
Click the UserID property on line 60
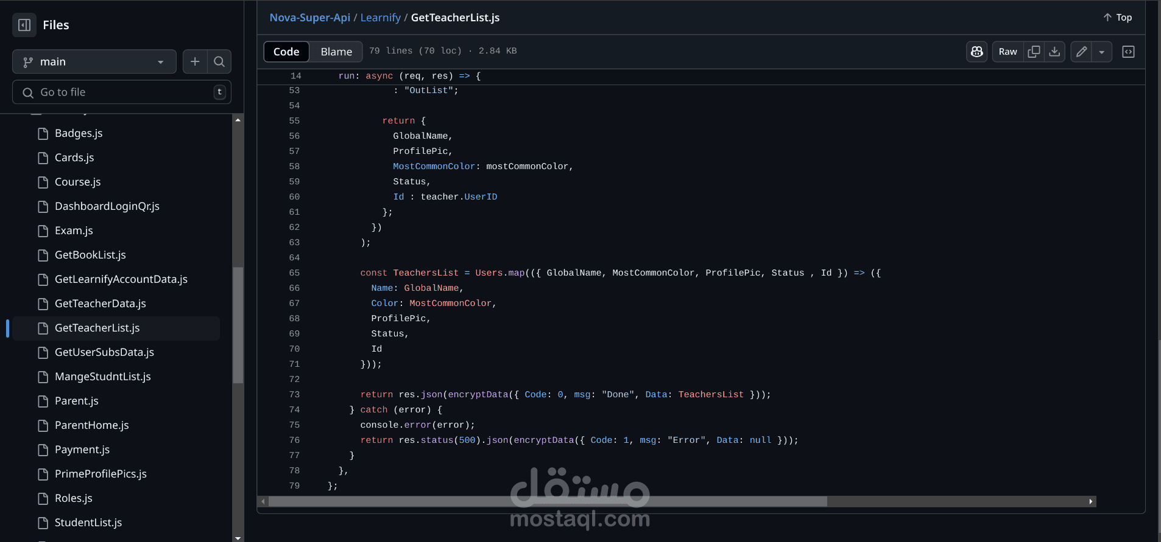481,197
